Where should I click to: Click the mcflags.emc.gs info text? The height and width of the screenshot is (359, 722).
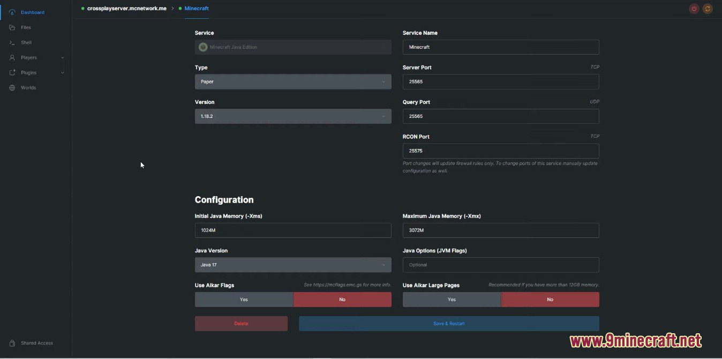click(348, 285)
